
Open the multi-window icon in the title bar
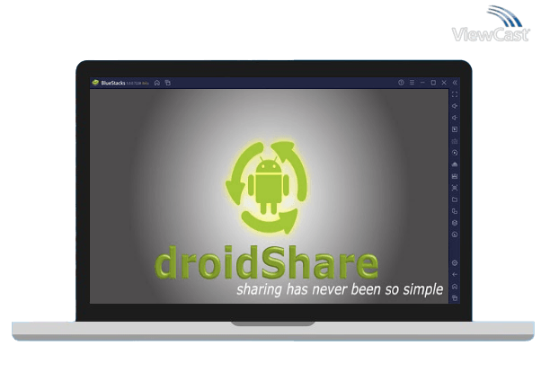[x=168, y=83]
